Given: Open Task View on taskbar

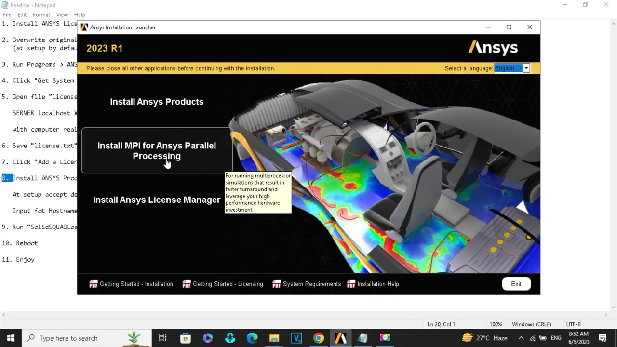Looking at the screenshot, I should [162, 338].
